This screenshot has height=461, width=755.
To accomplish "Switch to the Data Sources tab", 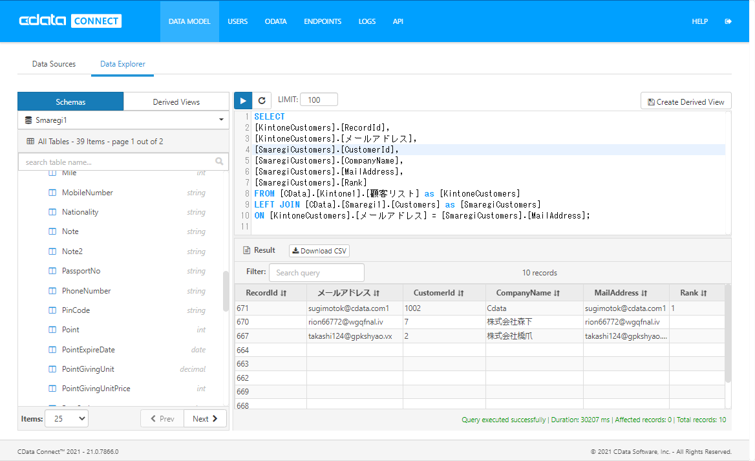I will tap(54, 63).
